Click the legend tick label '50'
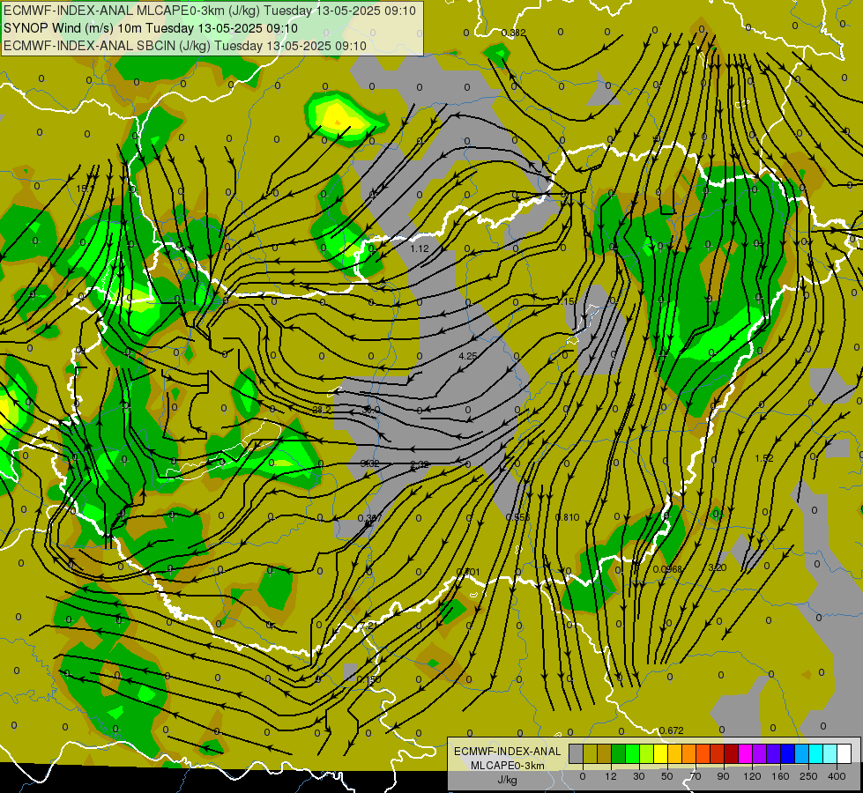Screen dimensions: 863x793 tap(667, 776)
